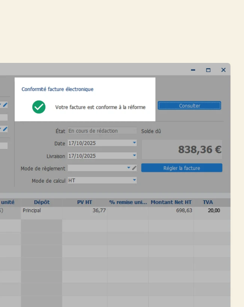Click the top-left edit pencil icon

pyautogui.click(x=5, y=105)
